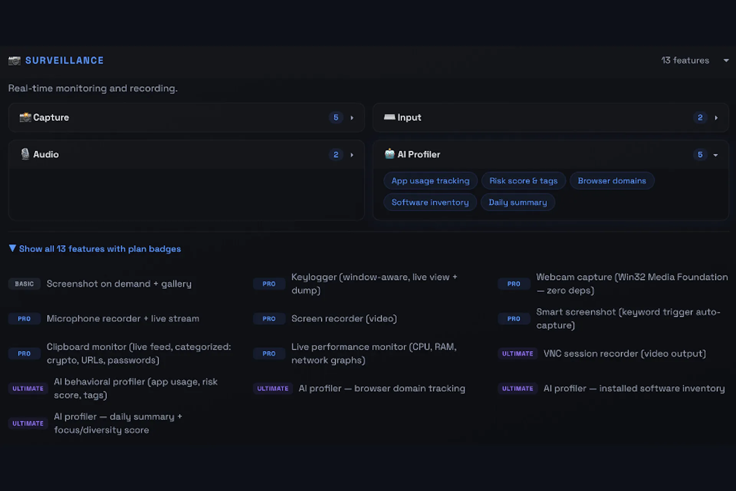The width and height of the screenshot is (736, 491).
Task: Collapse the AI Profiler category arrow
Action: tap(716, 155)
